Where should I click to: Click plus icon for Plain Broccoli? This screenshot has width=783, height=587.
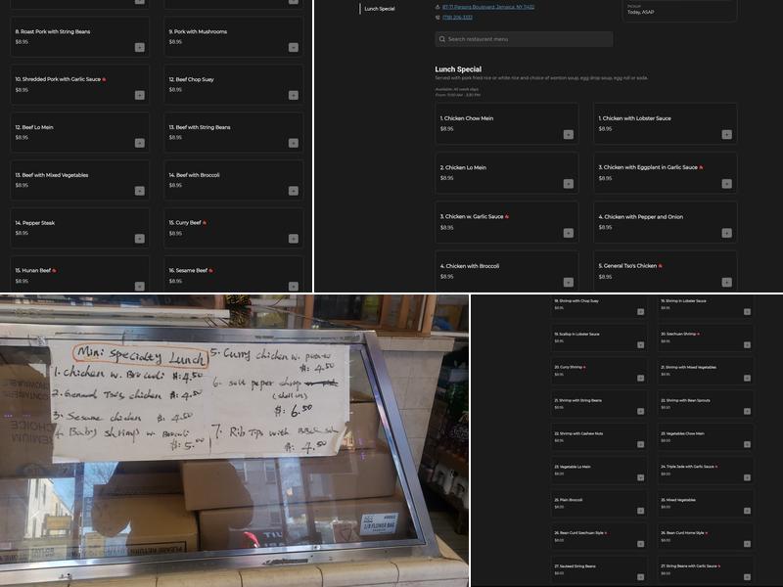(x=640, y=512)
